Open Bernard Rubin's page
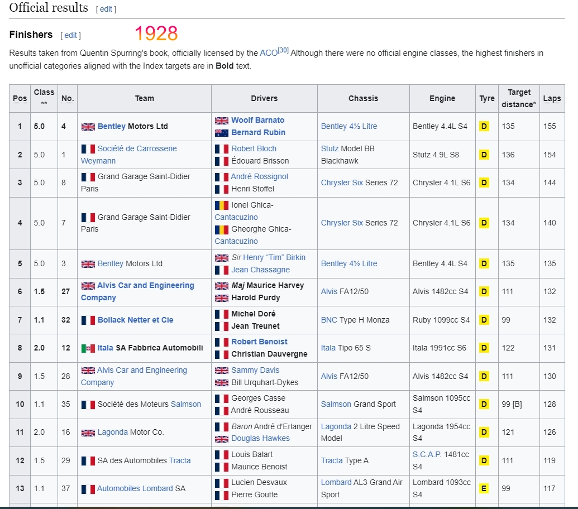Image resolution: width=578 pixels, height=509 pixels. (258, 133)
